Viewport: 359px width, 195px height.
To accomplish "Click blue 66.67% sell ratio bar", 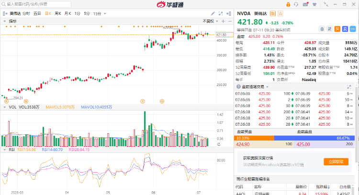I will click(314, 138).
